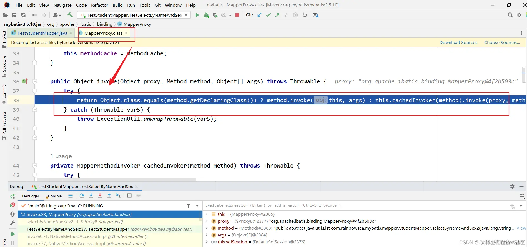
Task: Click the Evaluate expression input field
Action: click(357, 205)
